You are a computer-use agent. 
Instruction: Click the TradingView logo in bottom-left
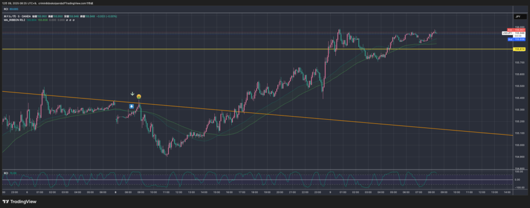pyautogui.click(x=19, y=201)
